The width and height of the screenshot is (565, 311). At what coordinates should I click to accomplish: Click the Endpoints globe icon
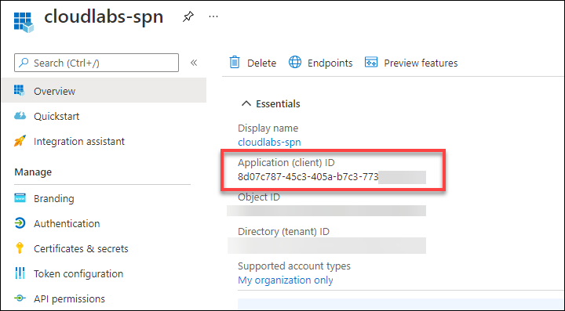click(x=295, y=63)
